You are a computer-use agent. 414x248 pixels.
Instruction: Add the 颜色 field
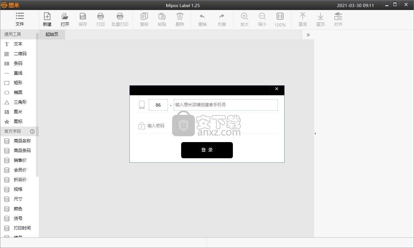[x=18, y=209]
